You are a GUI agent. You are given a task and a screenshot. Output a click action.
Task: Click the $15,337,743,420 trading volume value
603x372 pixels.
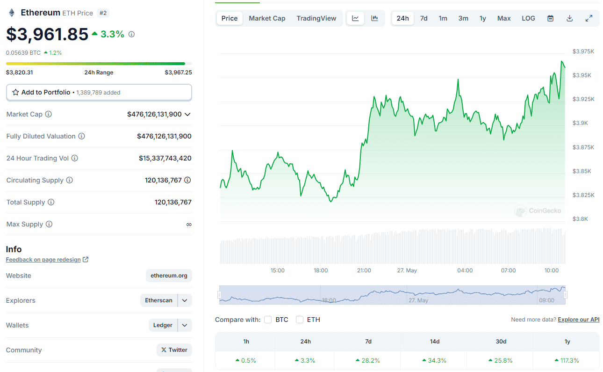[x=165, y=158]
